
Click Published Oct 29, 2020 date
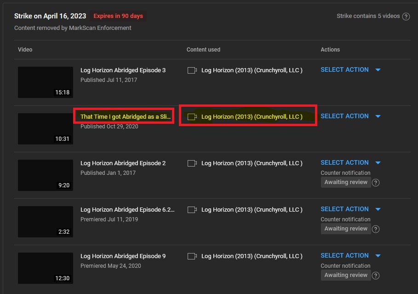(109, 127)
